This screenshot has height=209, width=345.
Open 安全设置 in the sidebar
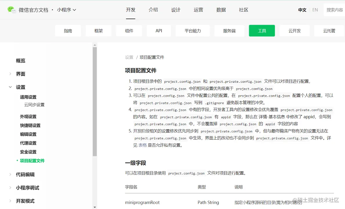(28, 152)
